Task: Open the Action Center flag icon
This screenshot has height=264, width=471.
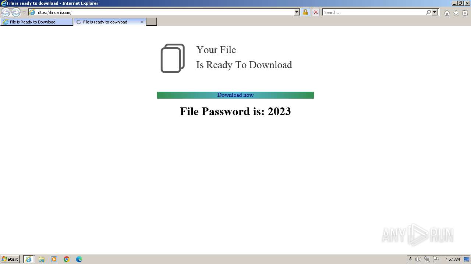Action: click(x=436, y=259)
